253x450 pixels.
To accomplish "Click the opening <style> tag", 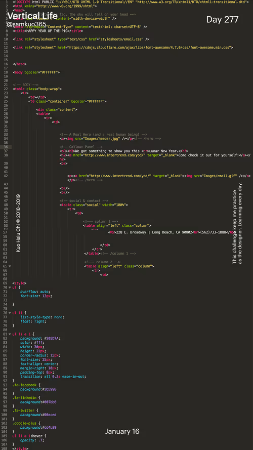I will [19, 283].
